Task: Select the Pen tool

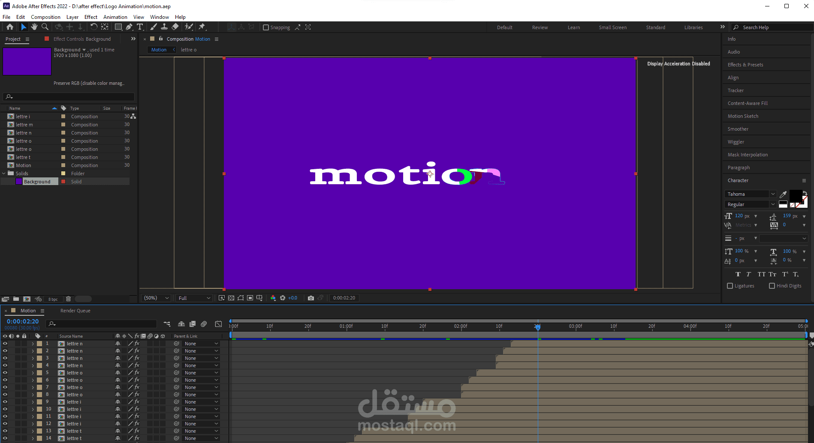Action: 129,27
